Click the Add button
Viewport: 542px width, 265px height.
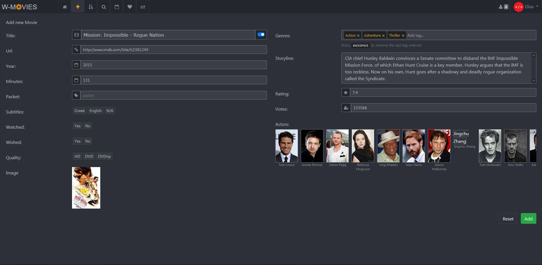tap(528, 219)
